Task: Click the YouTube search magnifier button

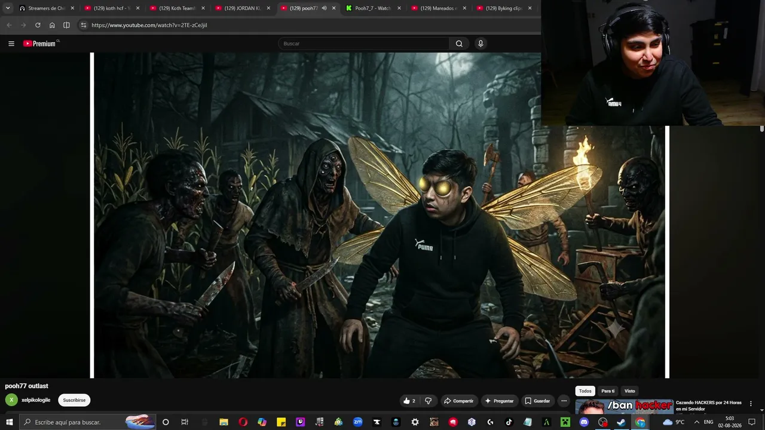Action: (x=459, y=44)
